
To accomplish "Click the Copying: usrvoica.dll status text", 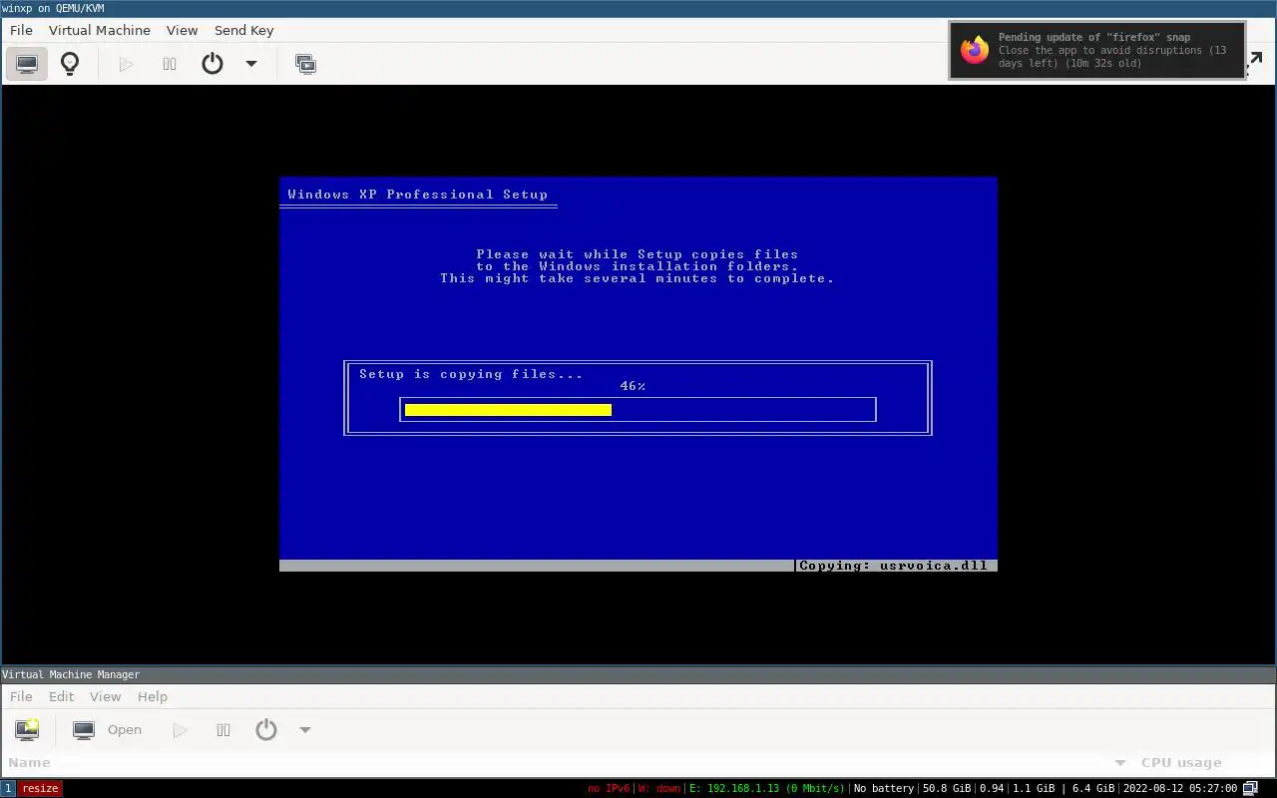I will coord(893,566).
